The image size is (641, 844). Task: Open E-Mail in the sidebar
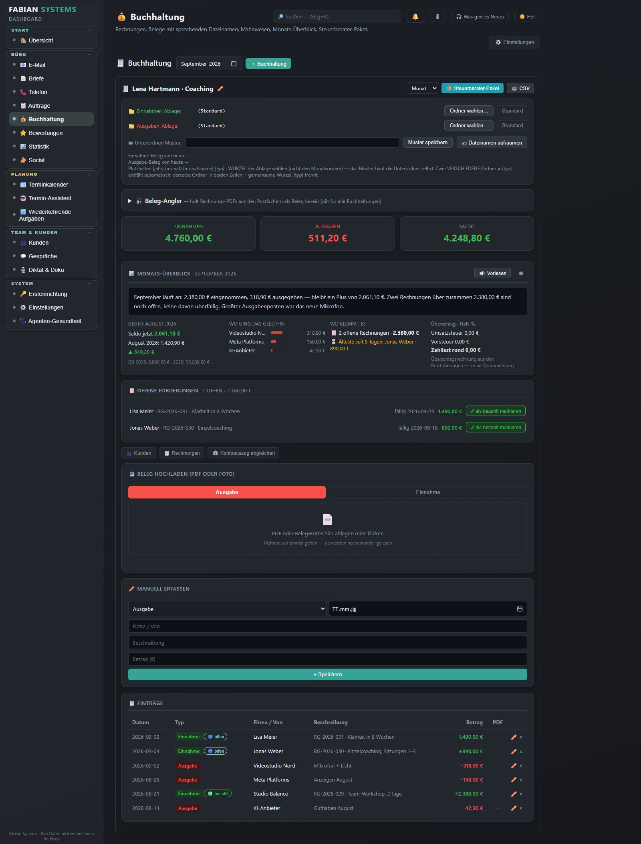point(51,65)
